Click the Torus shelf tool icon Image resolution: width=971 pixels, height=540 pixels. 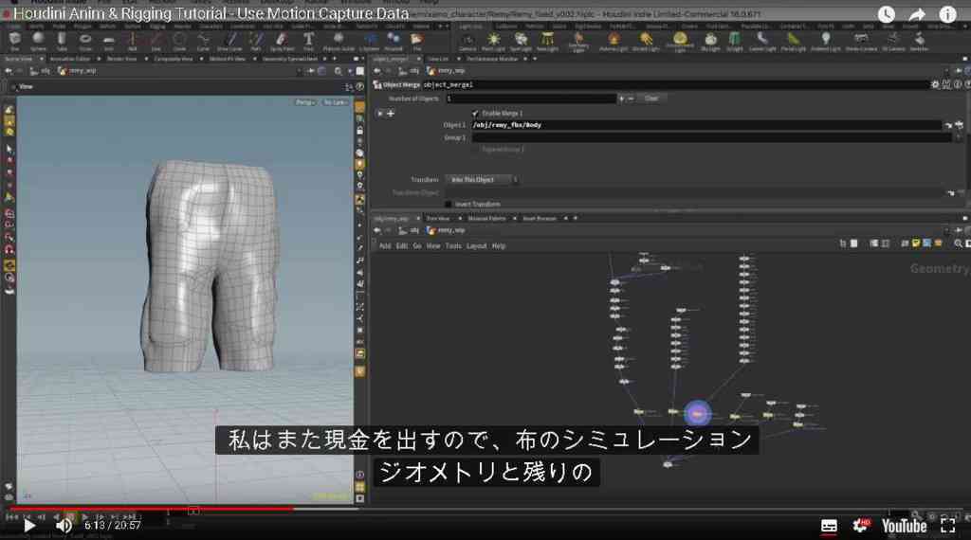[x=85, y=41]
